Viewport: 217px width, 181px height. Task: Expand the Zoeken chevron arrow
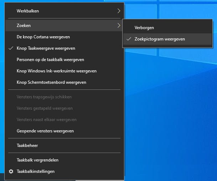[x=119, y=25]
